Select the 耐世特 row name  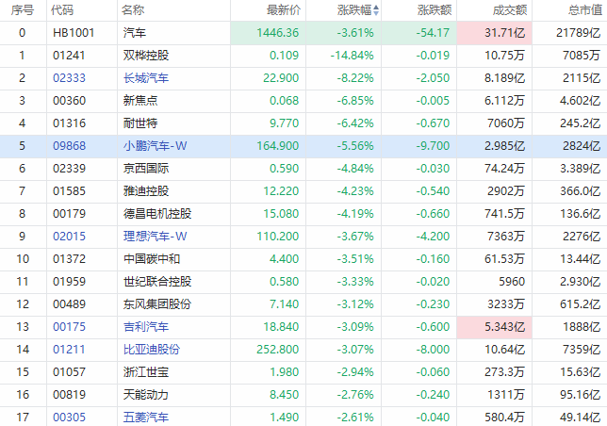tap(140, 123)
